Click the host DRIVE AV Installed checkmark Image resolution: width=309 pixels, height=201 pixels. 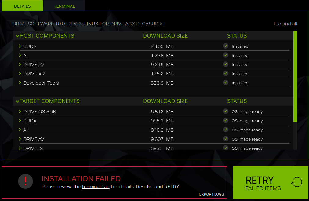[226, 64]
